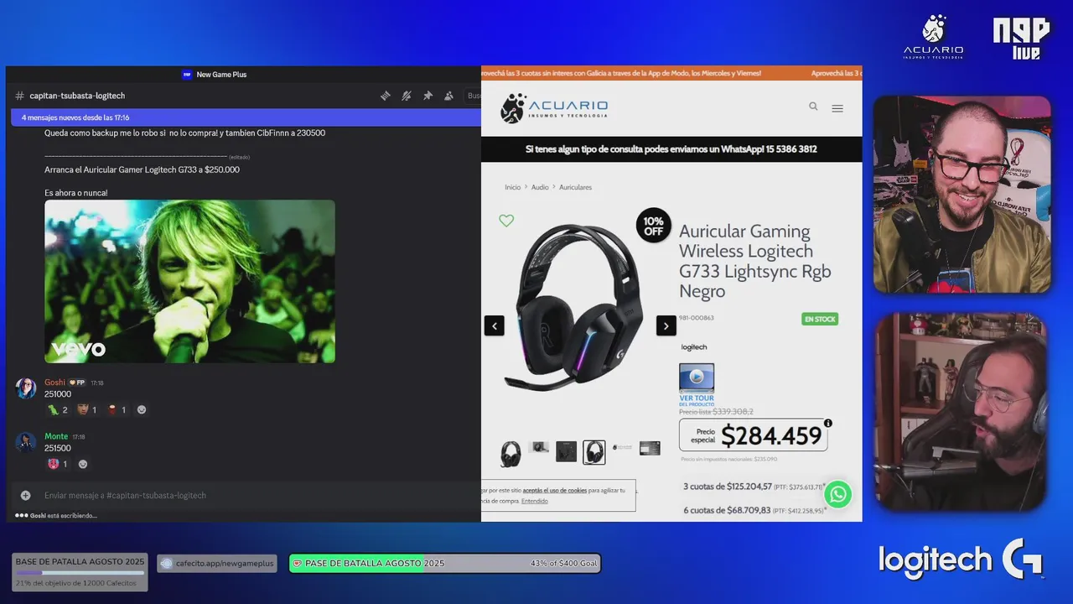Show Discord member list icon
The image size is (1073, 604).
click(x=448, y=96)
